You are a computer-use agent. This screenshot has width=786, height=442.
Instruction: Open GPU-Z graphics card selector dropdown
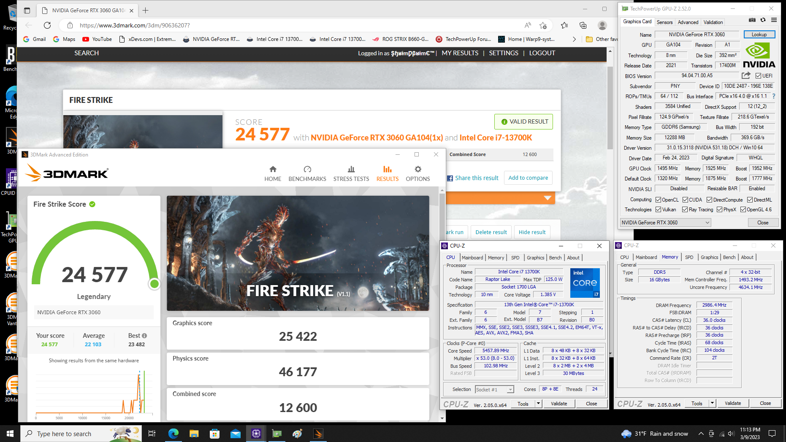666,223
